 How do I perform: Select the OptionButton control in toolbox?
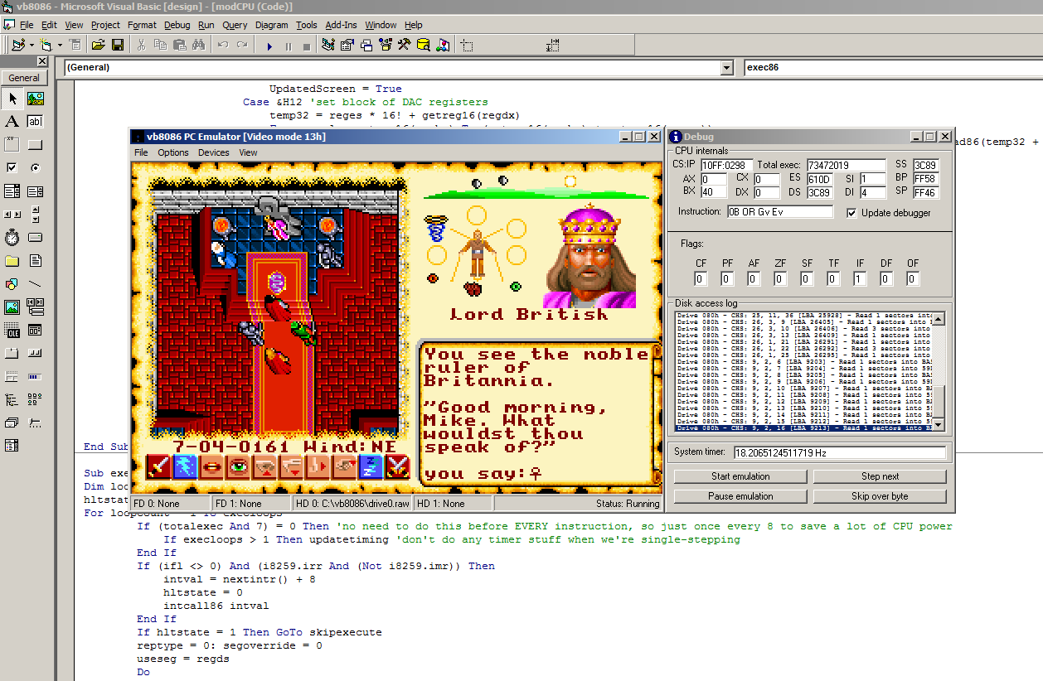pyautogui.click(x=35, y=168)
